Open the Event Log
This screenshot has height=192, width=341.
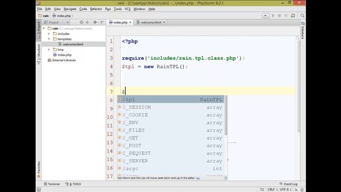point(288,184)
